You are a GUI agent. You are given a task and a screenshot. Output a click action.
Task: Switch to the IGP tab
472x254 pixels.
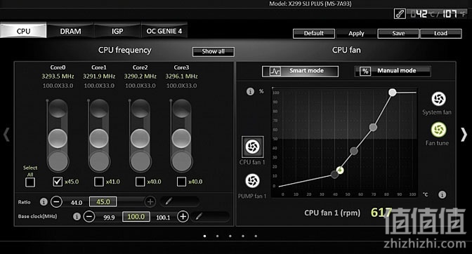[x=117, y=31]
